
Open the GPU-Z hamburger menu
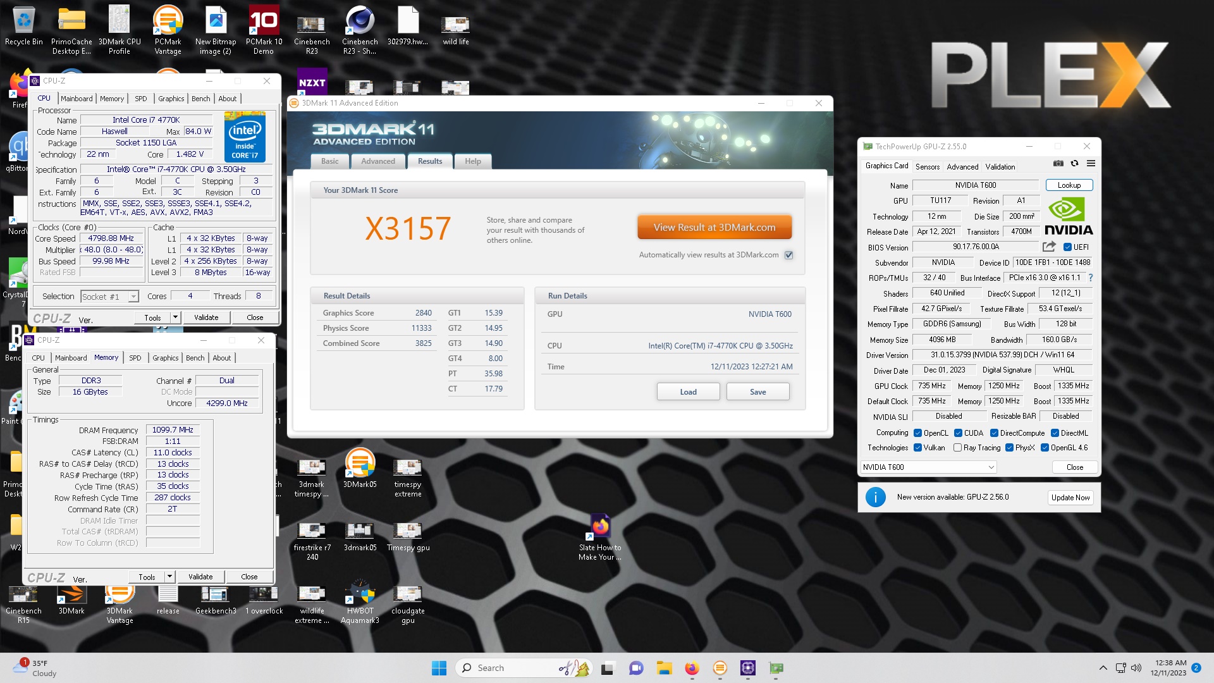coord(1091,163)
